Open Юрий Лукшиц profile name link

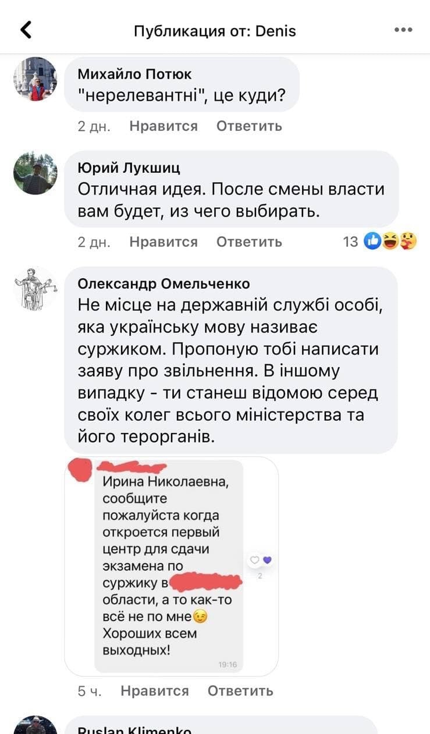[x=129, y=168]
